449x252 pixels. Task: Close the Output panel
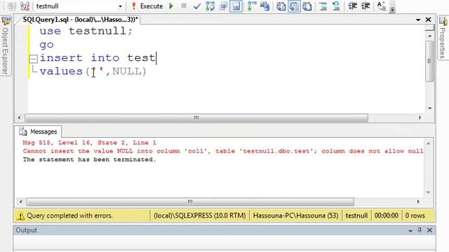429,230
